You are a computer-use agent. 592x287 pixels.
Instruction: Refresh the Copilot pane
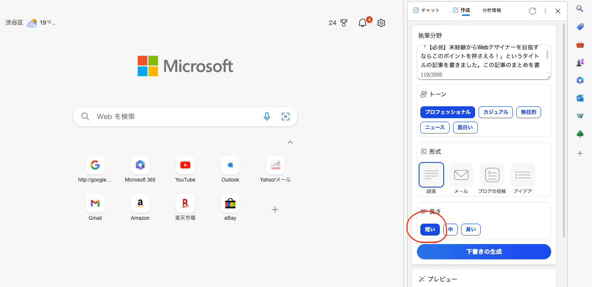pos(533,11)
